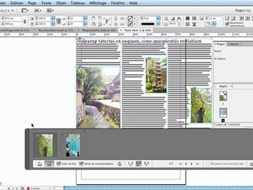Go to the previous conveyor item
This screenshot has height=190, width=253.
click(x=186, y=164)
